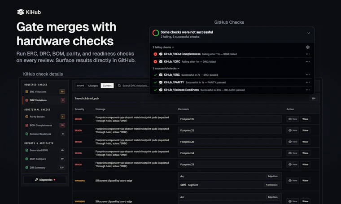Open Parity Issues check
Viewport: 341px width, 204px height.
click(x=45, y=117)
